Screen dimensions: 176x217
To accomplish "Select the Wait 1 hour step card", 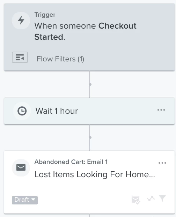I will tap(89, 111).
